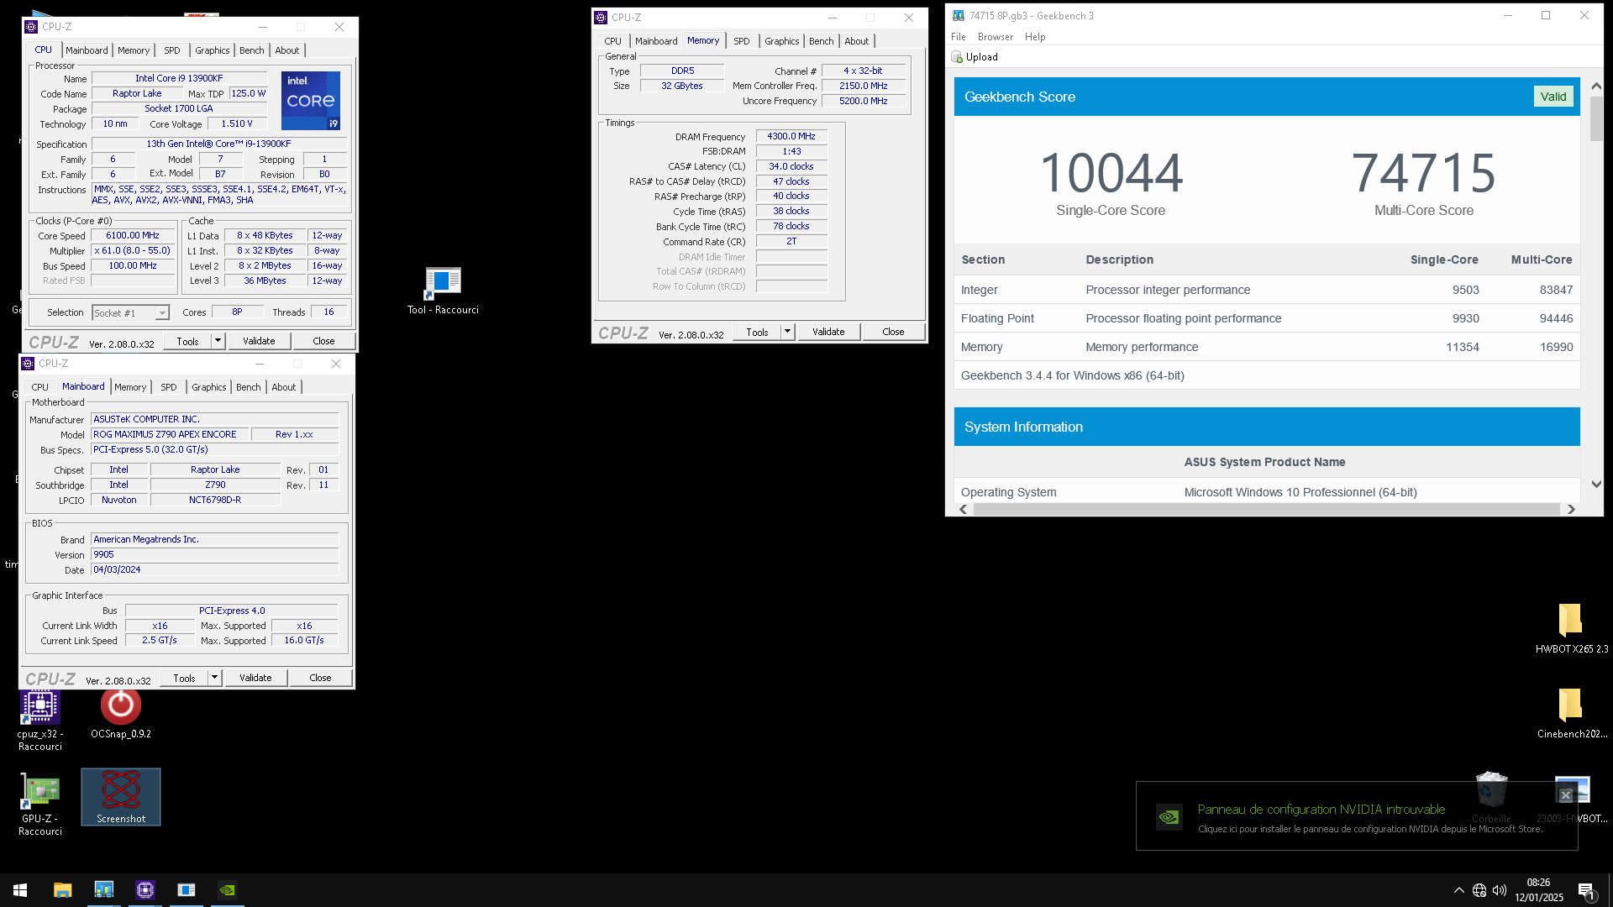The image size is (1613, 907).
Task: Click the CPU-Z title bar icon of Memory window
Action: (x=601, y=18)
